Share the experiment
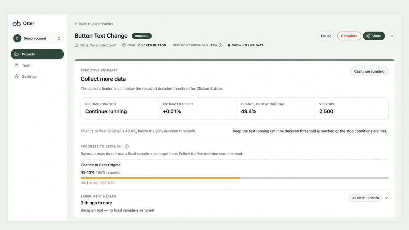409x230 pixels. (x=374, y=36)
